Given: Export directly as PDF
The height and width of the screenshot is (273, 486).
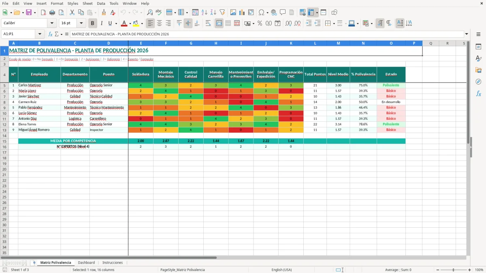Looking at the screenshot, I should coord(43,13).
